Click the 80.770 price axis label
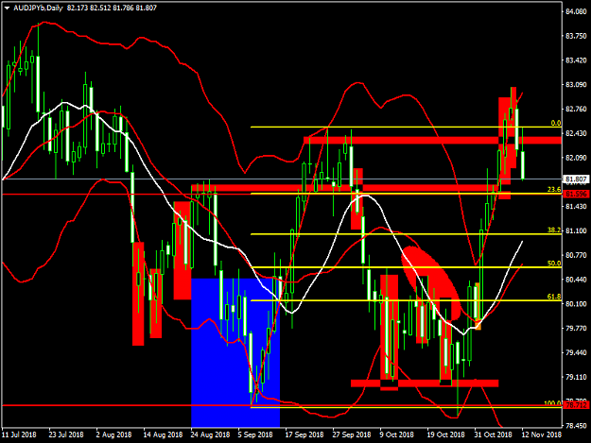Screen dimensions: 591x443 pyautogui.click(x=576, y=255)
